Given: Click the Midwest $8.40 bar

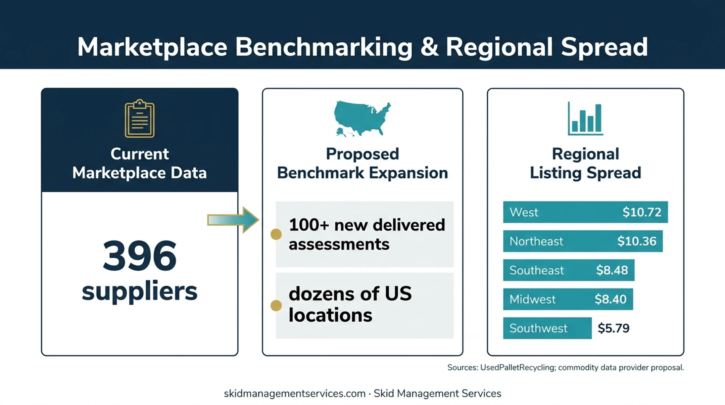Looking at the screenshot, I should point(568,299).
